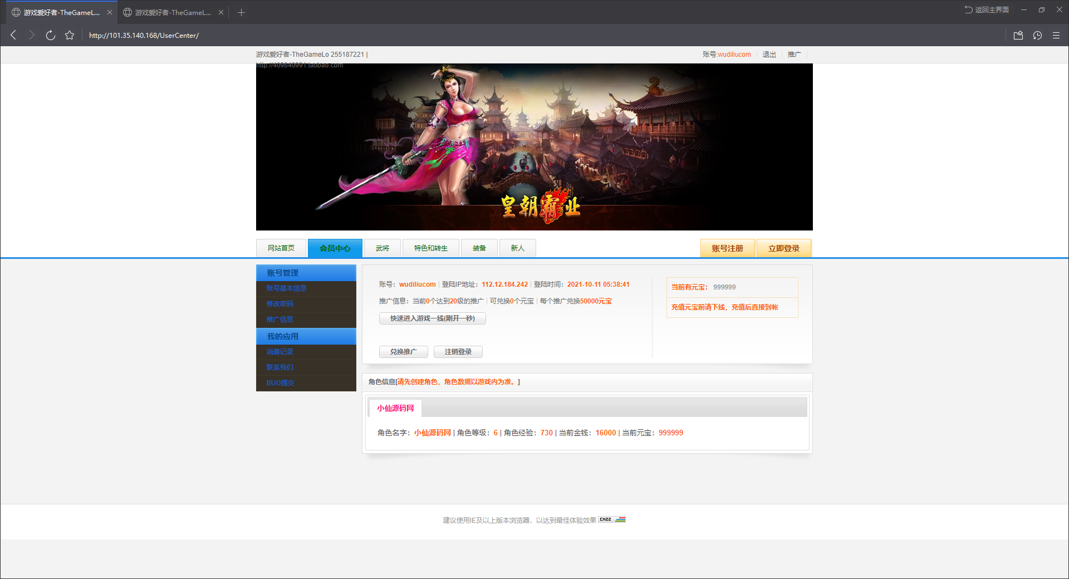Click the 每个推广兑换50000元宝 text
This screenshot has width=1069, height=579.
[576, 301]
